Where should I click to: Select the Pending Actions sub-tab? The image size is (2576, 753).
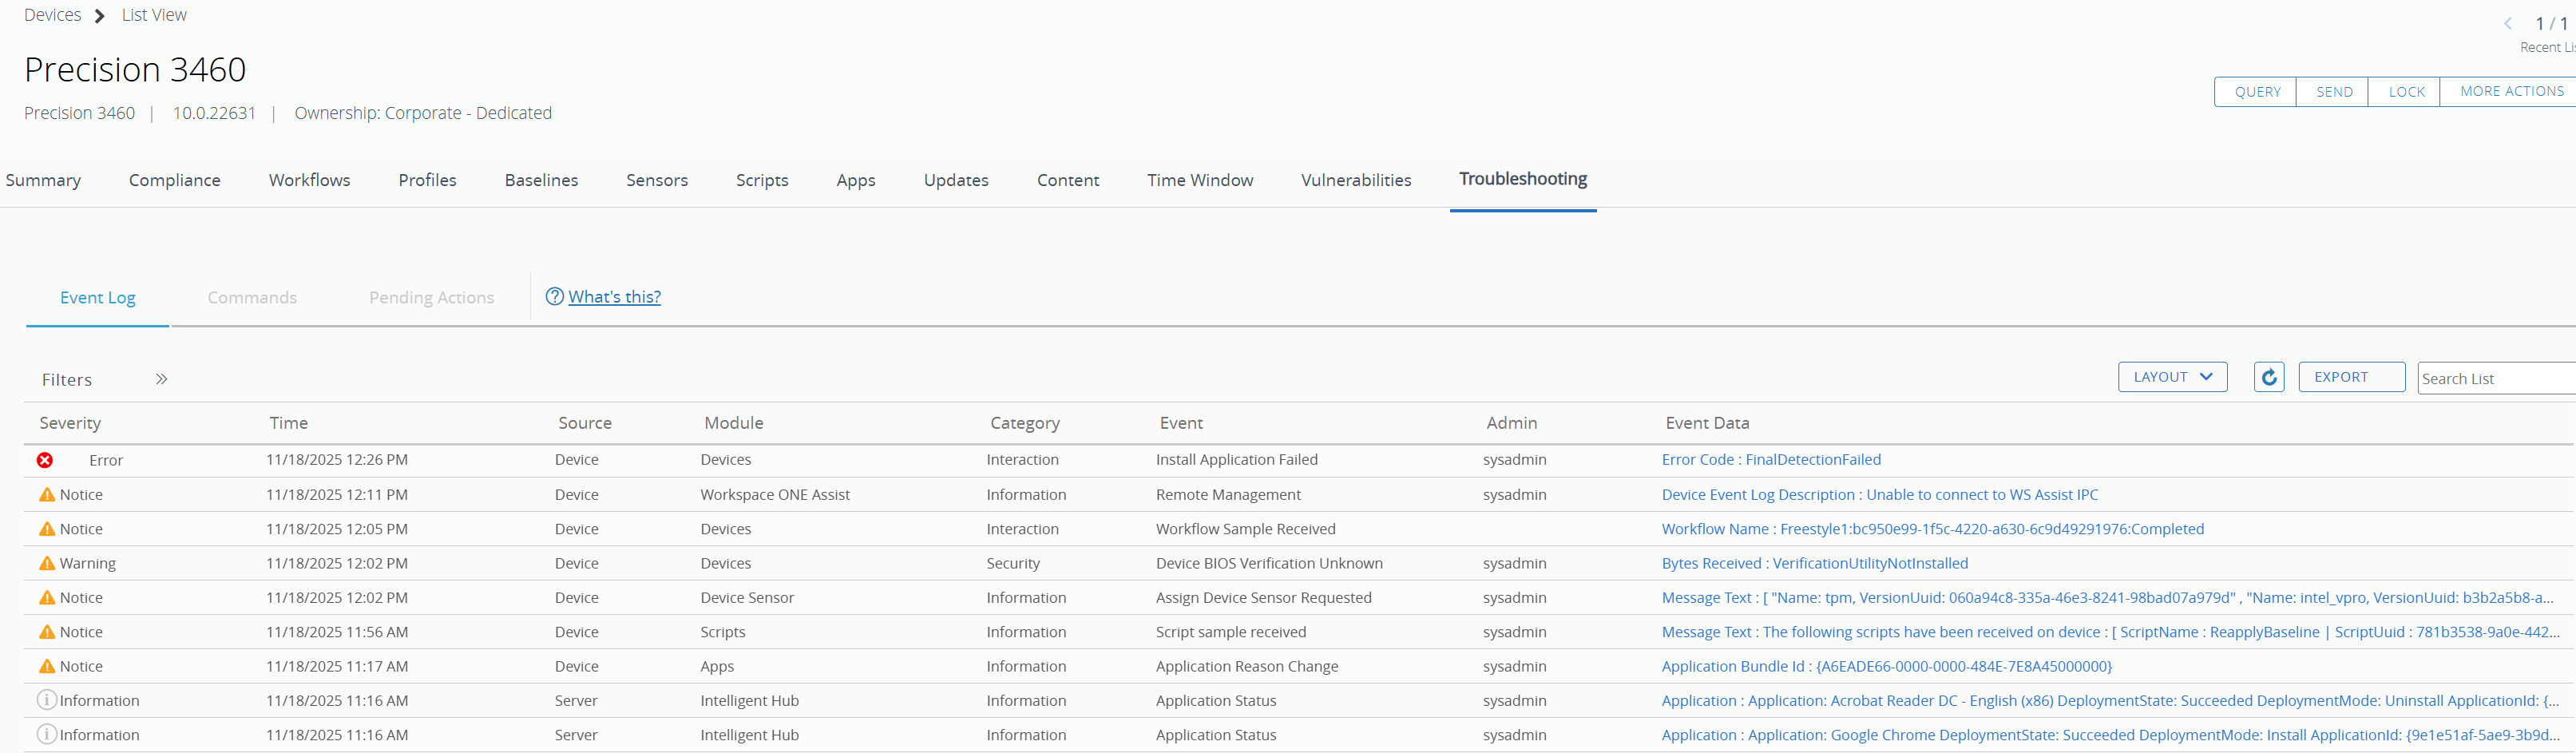coord(431,297)
